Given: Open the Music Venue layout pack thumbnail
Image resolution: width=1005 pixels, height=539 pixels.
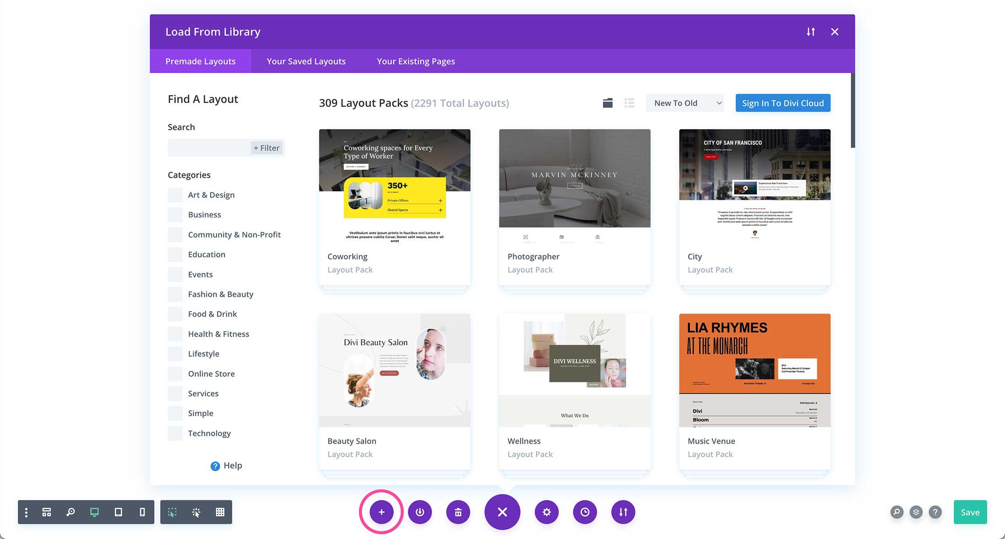Looking at the screenshot, I should point(754,370).
